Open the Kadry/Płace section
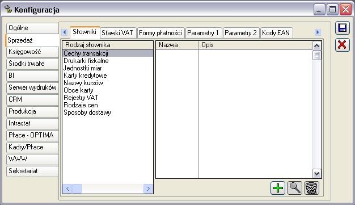Viewport: 355px width, 205px height. [x=32, y=147]
